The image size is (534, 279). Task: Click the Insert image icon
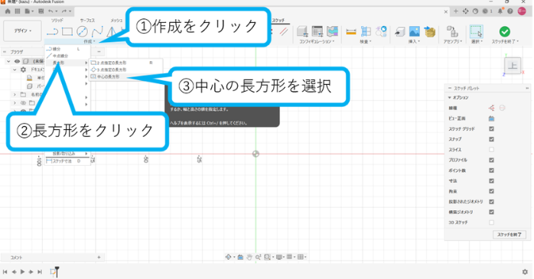(x=415, y=31)
